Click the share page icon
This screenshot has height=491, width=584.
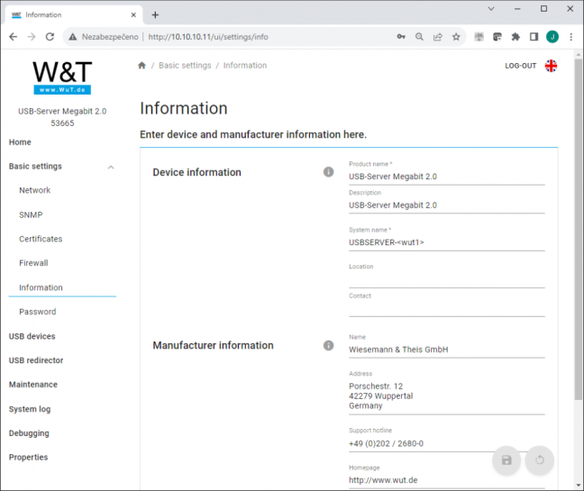point(438,37)
